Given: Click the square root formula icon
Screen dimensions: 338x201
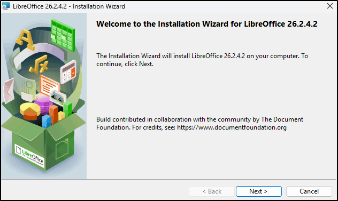Looking at the screenshot, I should pos(39,65).
